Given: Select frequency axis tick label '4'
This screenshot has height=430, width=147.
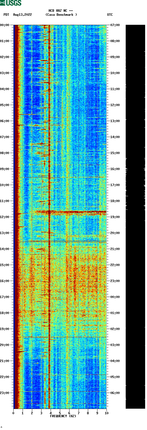Looking at the screenshot, I should coord(51,413).
